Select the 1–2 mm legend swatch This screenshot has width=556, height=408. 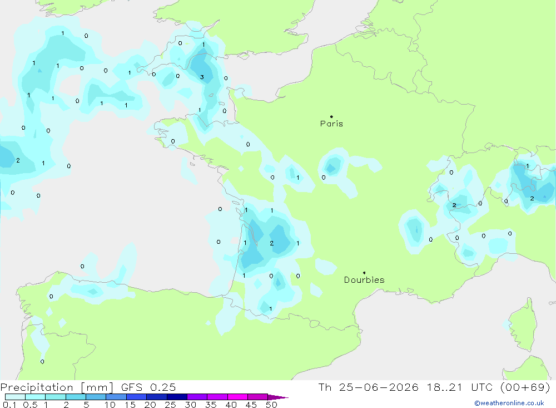55,397
